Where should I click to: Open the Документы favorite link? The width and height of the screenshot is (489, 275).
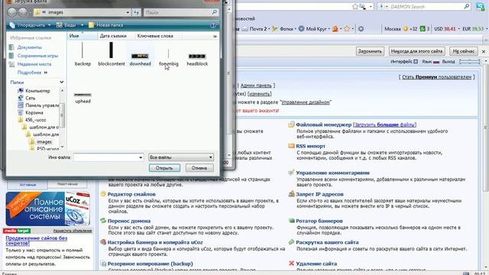pos(29,47)
